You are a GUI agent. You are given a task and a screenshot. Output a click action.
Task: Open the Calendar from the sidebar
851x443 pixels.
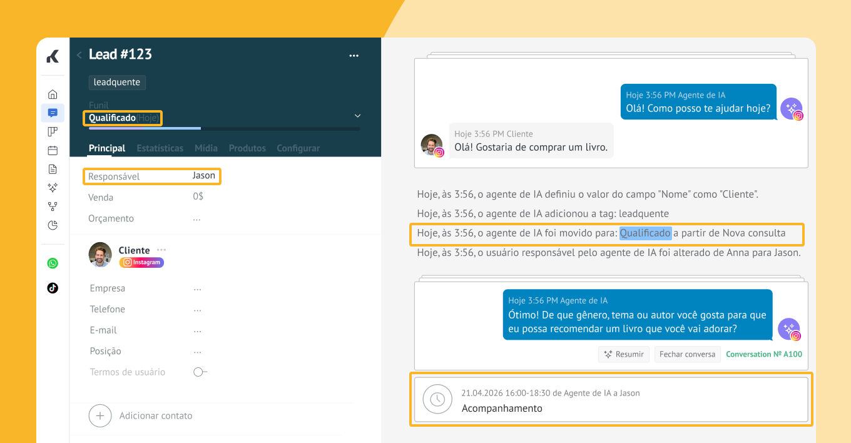[53, 150]
